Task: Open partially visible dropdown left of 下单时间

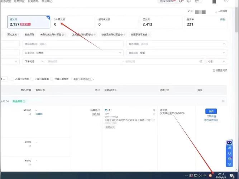Action: 10,61
